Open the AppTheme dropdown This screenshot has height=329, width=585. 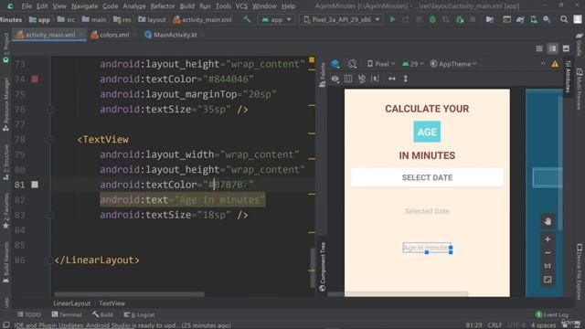coord(453,64)
